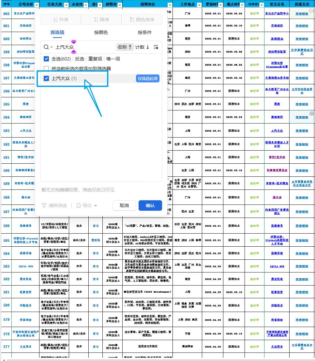Click the 唯一项 unique items option

(113, 59)
